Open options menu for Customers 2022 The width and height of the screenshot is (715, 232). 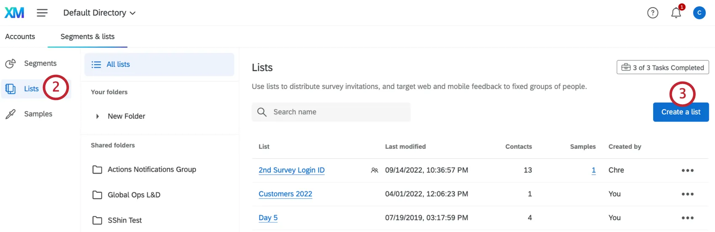click(x=687, y=194)
